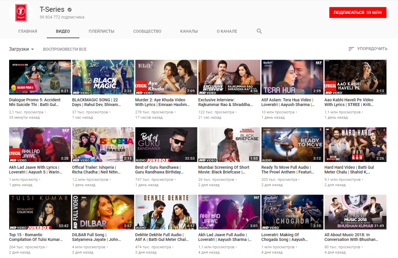The width and height of the screenshot is (398, 258).
Task: Click the sort lines icon beside Упорядочить
Action: coord(351,49)
